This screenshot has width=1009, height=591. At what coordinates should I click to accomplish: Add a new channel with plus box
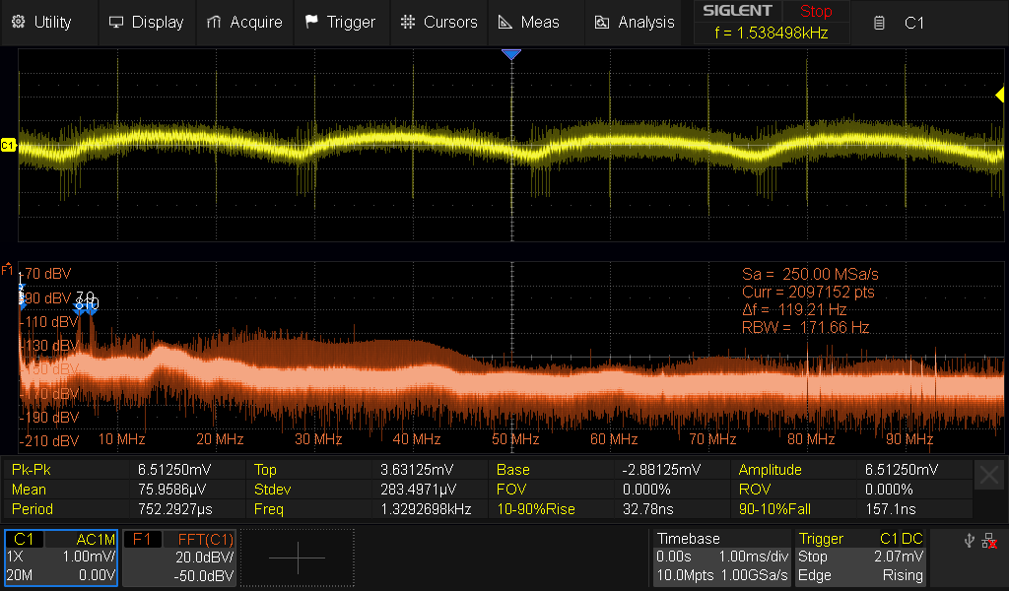tap(297, 558)
